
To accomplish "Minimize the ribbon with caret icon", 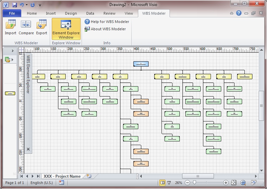I will (x=232, y=13).
